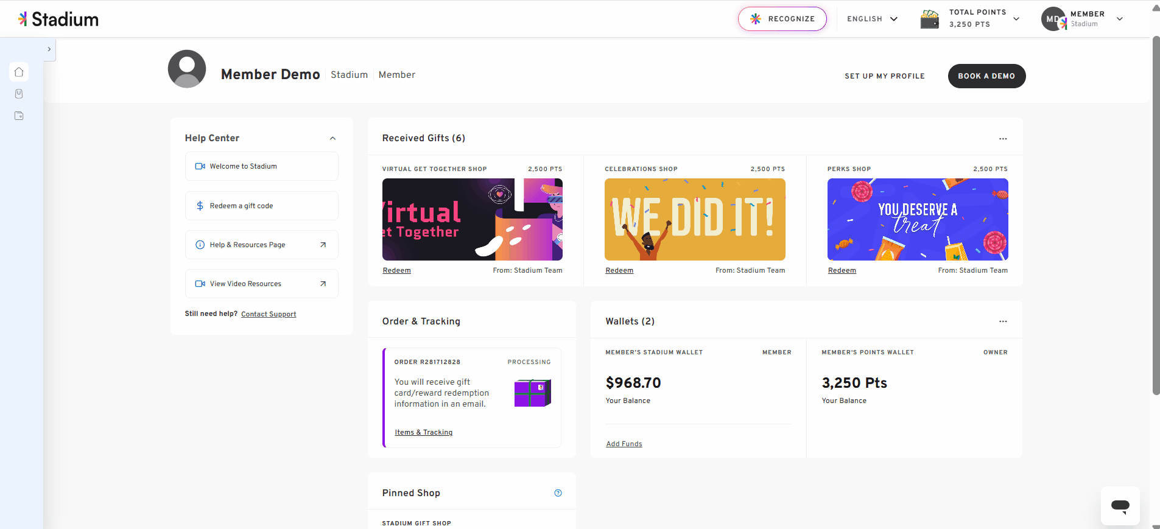Open View Video Resources
The height and width of the screenshot is (529, 1160).
point(262,284)
